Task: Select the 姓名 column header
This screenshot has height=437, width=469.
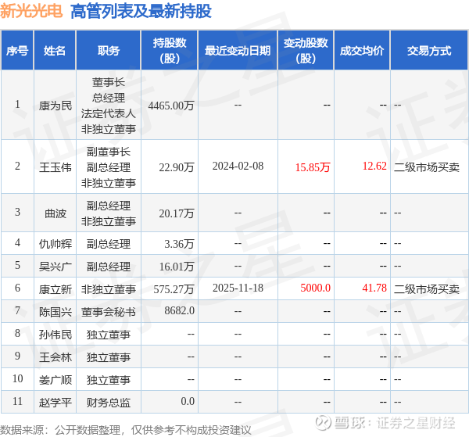Action: point(55,51)
